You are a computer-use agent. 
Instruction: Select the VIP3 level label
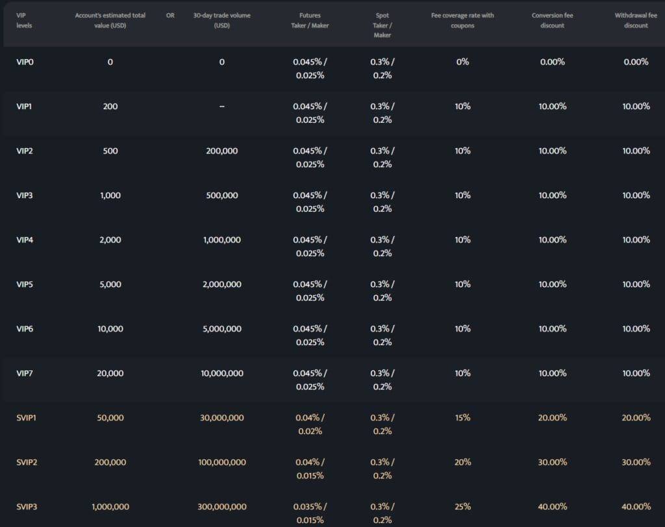(x=24, y=196)
